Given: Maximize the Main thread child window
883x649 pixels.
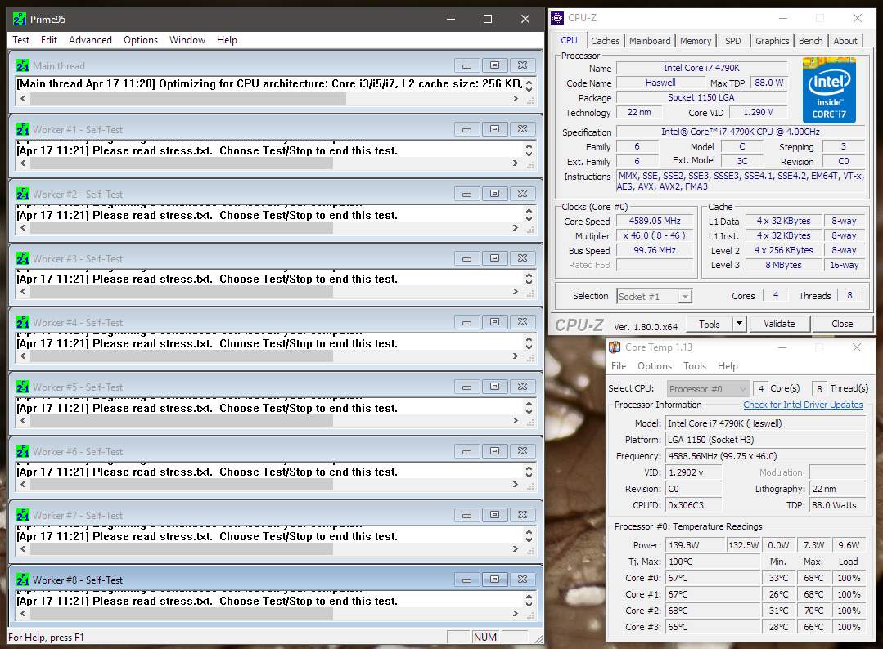Looking at the screenshot, I should point(494,66).
